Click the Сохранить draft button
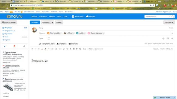This screenshot has width=177, height=99. [46, 23]
